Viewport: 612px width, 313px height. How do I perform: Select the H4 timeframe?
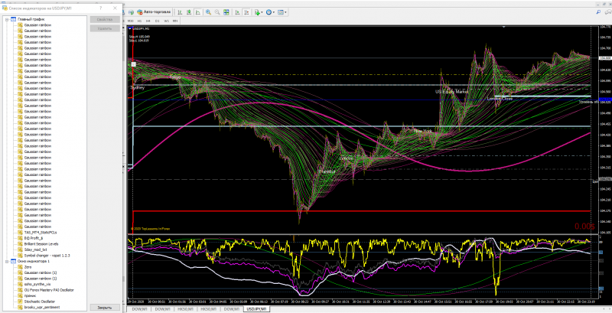click(148, 21)
